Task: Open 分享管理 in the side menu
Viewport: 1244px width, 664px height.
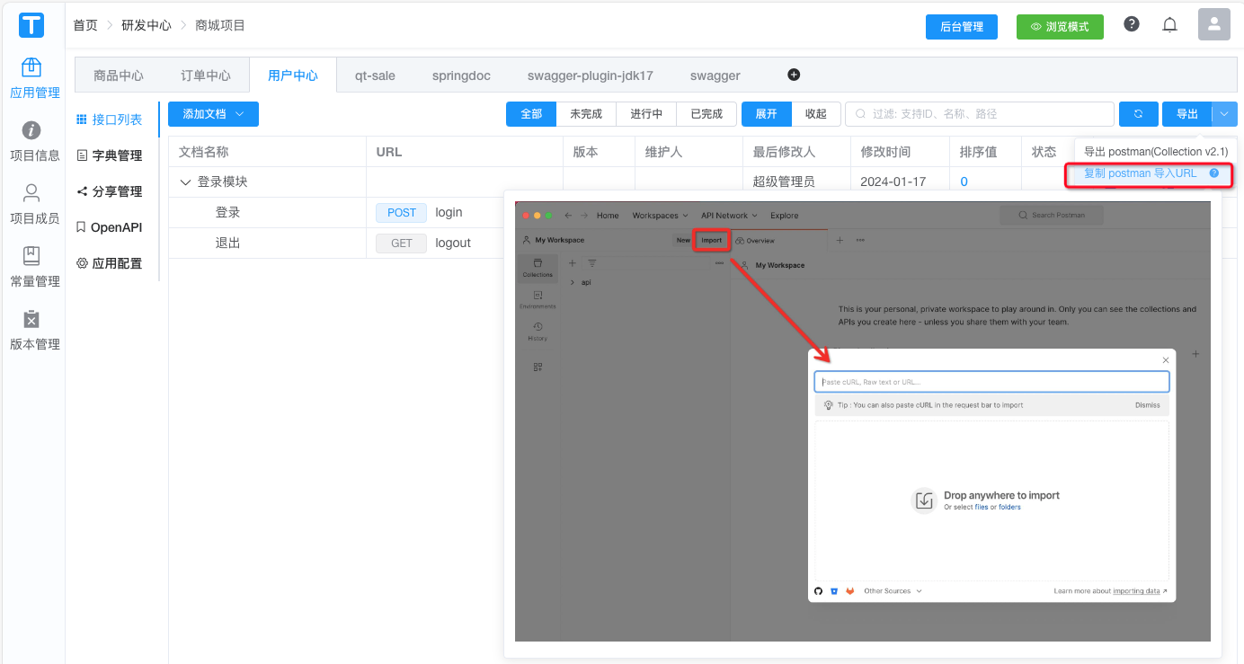Action: tap(110, 191)
